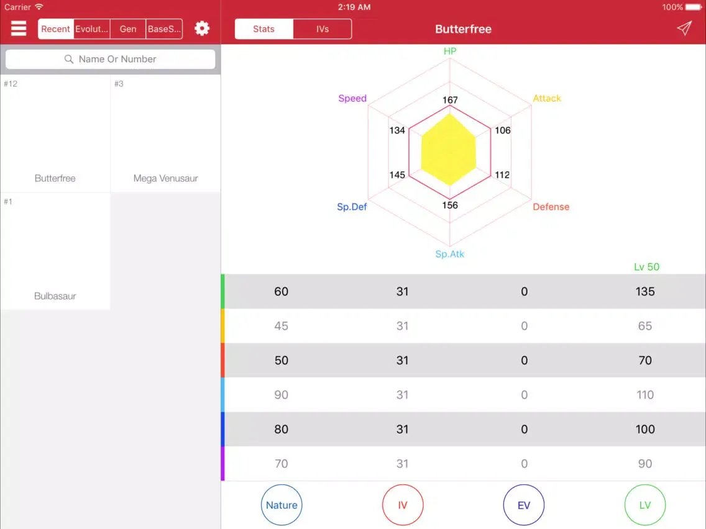Click the Wi-Fi status icon
Image resolution: width=706 pixels, height=529 pixels.
[x=39, y=7]
